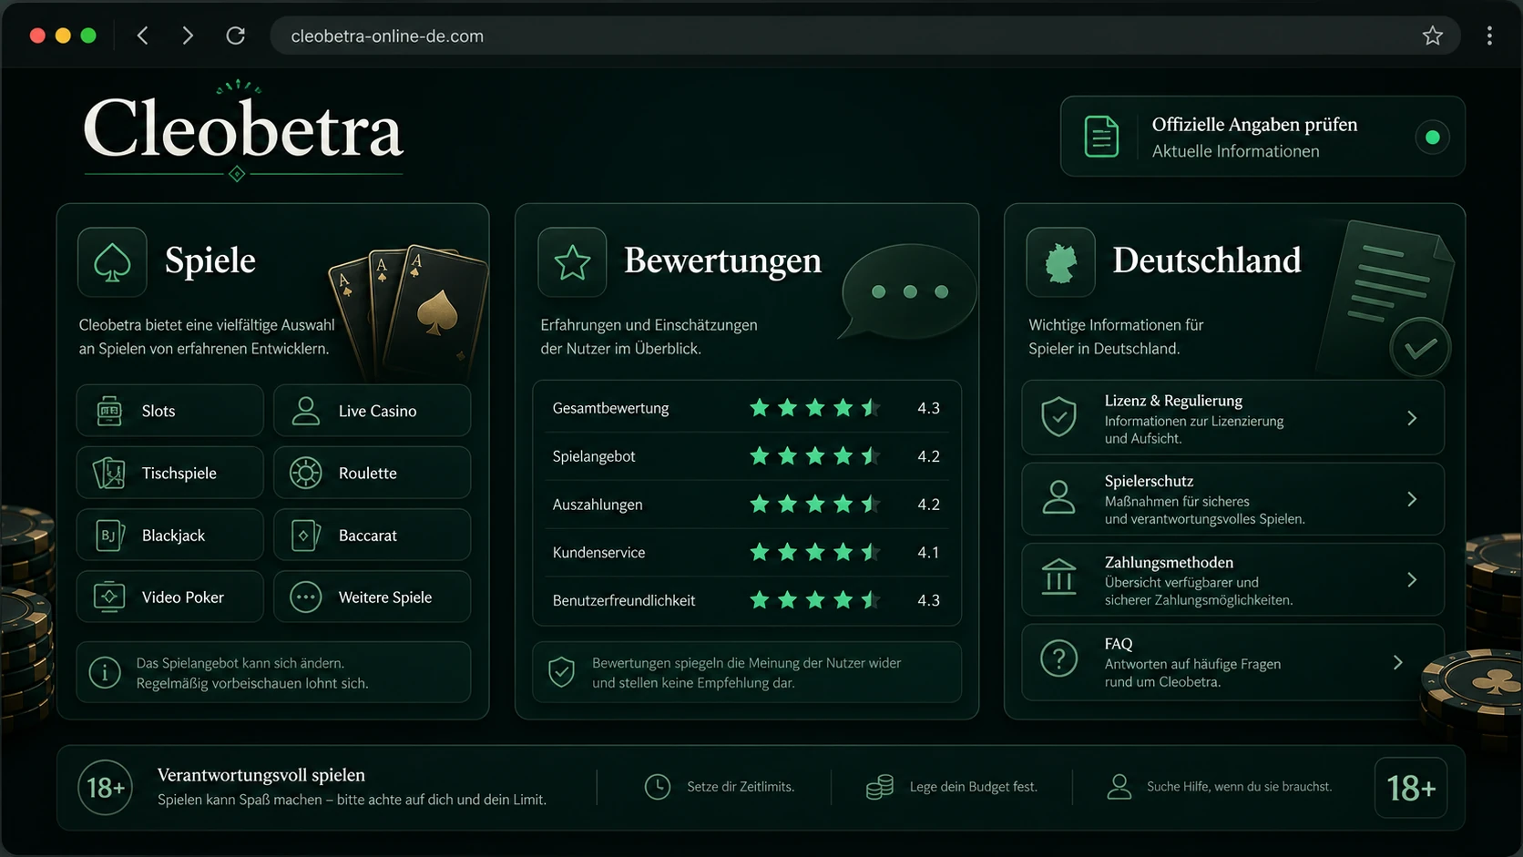The image size is (1523, 857).
Task: Click the Baccarat card icon
Action: click(305, 535)
